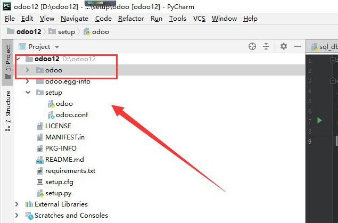Hide the Project tool window
338x223 pixels.
coord(296,47)
